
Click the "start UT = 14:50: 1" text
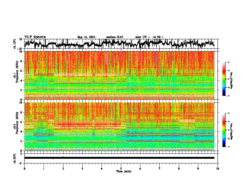[x=149, y=37]
